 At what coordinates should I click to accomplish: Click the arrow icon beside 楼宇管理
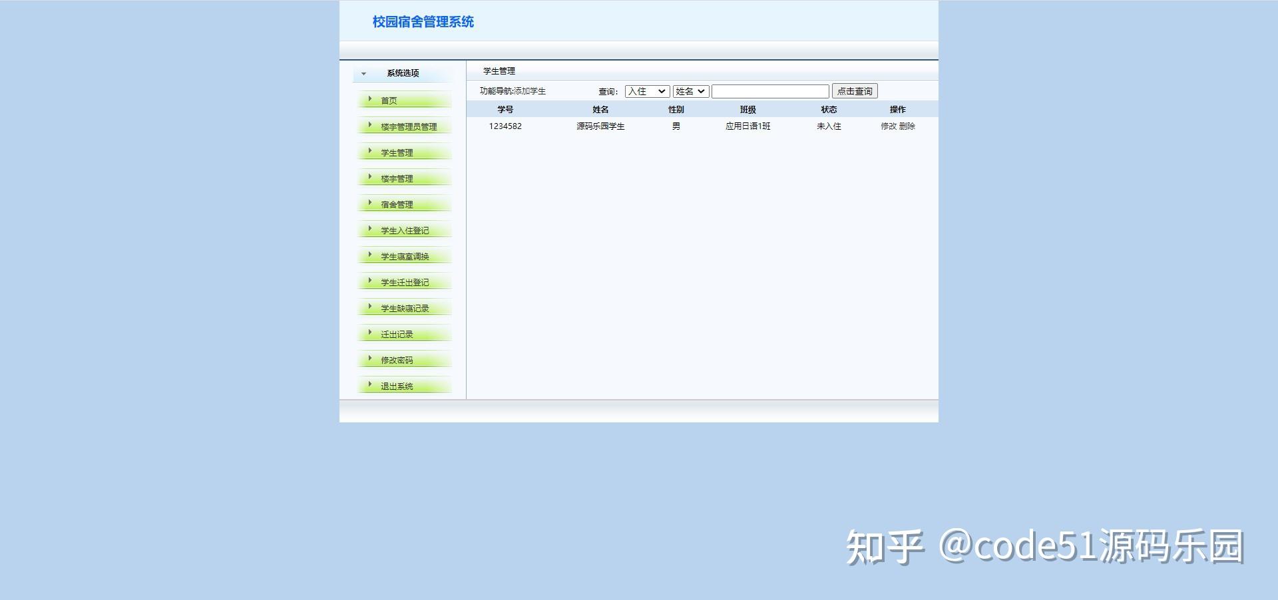click(x=371, y=178)
